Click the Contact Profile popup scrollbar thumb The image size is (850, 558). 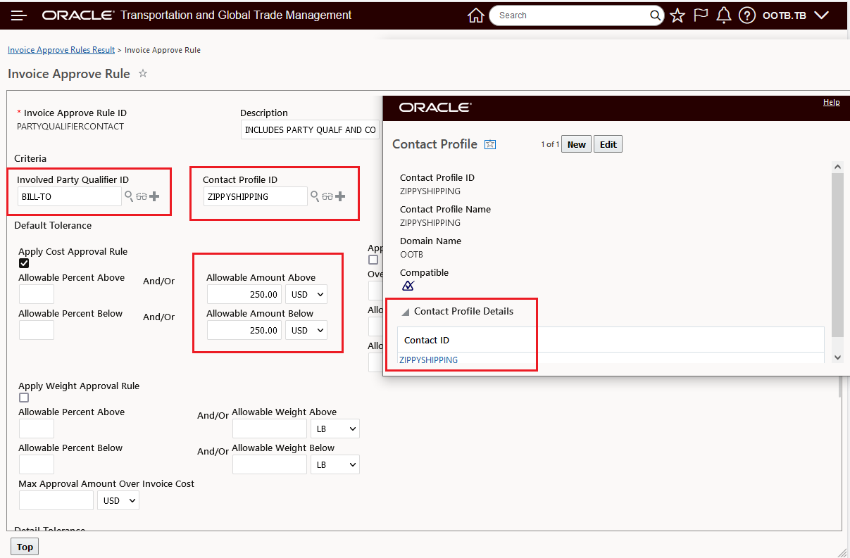coord(837,255)
